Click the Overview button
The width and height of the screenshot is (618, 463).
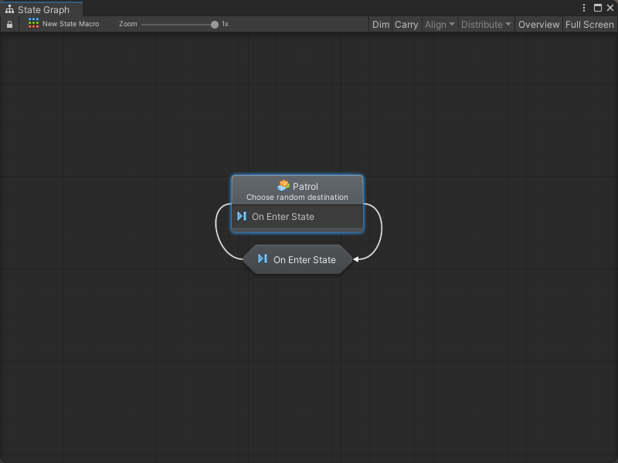click(x=538, y=25)
